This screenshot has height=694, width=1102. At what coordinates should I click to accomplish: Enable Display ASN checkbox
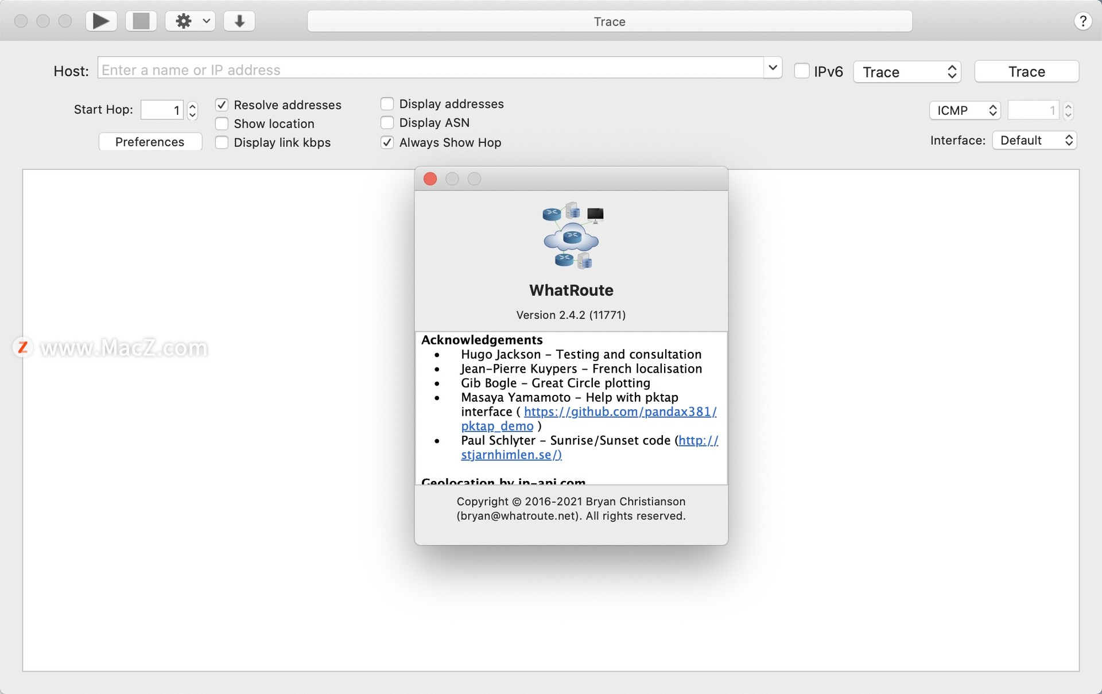tap(387, 123)
